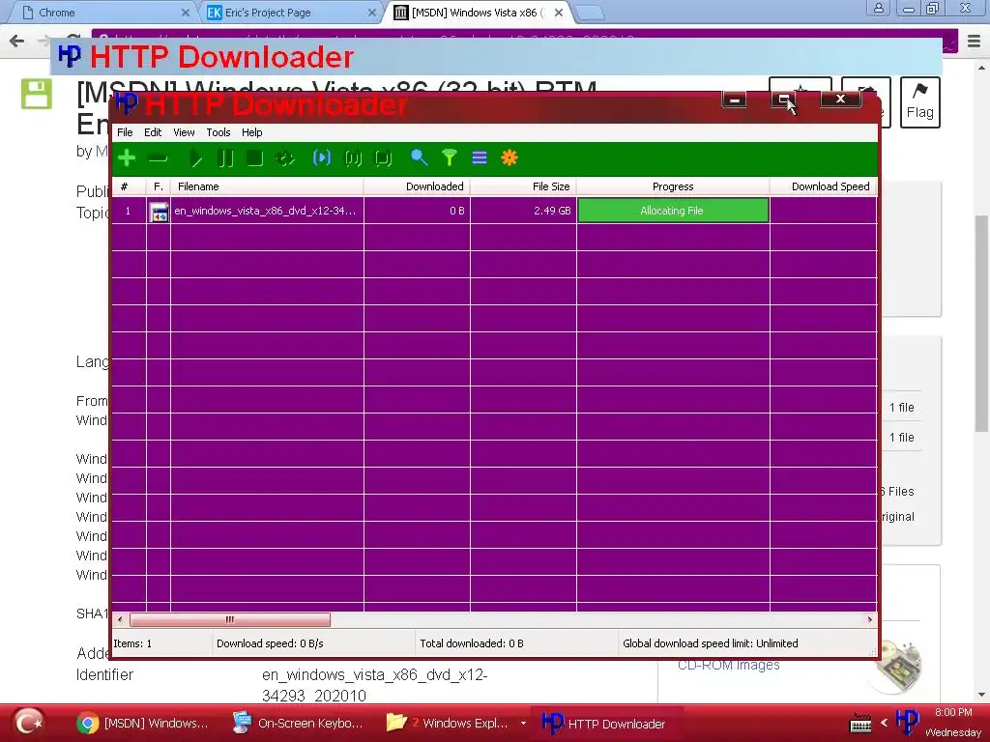Image resolution: width=990 pixels, height=742 pixels.
Task: Click the keyboard icon in system tray
Action: (860, 723)
